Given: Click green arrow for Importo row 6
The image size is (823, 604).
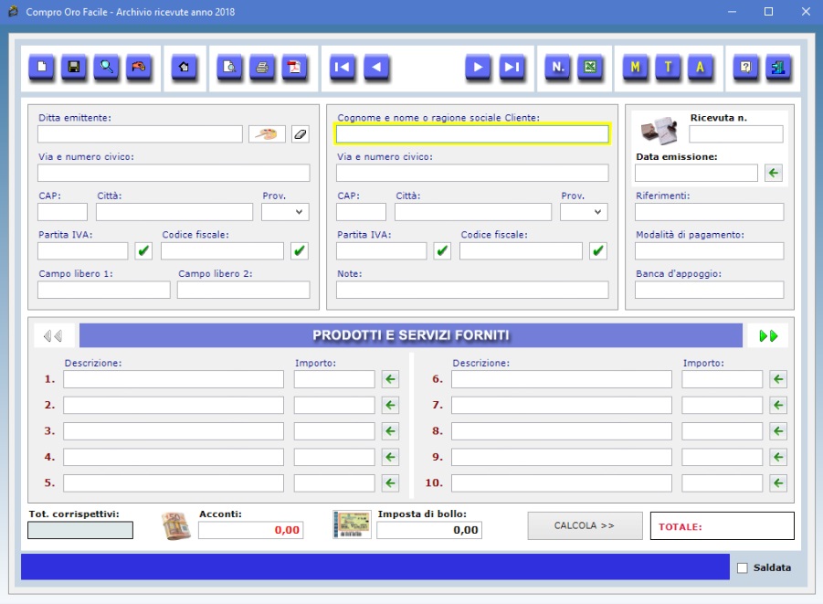Looking at the screenshot, I should pyautogui.click(x=778, y=379).
